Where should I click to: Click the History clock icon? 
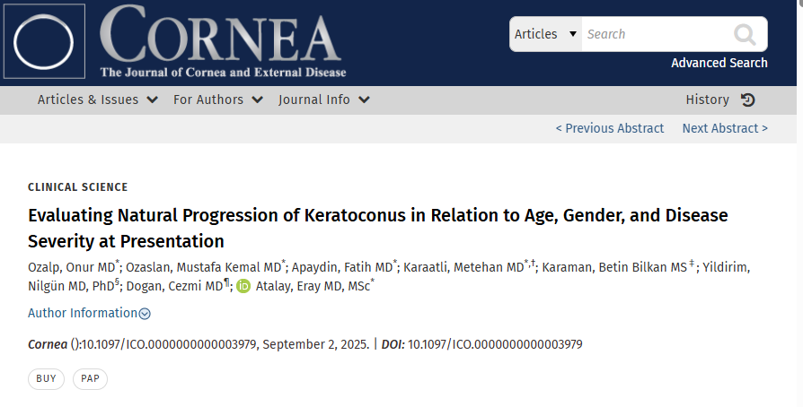pos(748,100)
